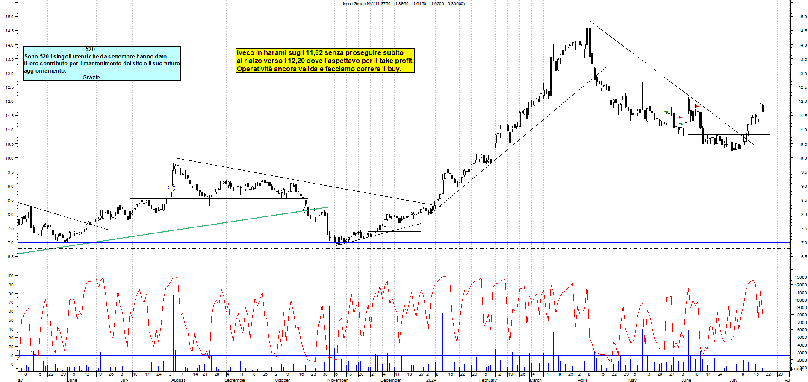Select the cyan '520' heading
The image size is (808, 382).
(x=90, y=49)
